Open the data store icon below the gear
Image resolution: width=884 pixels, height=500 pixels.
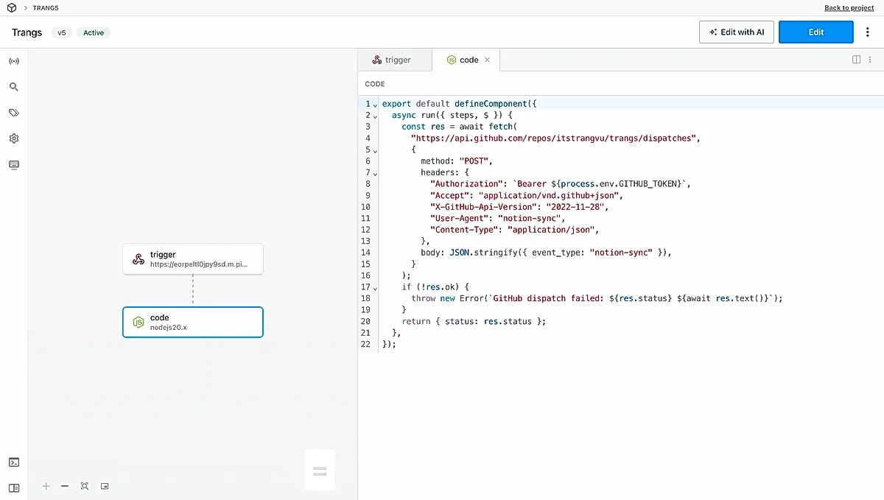tap(14, 165)
